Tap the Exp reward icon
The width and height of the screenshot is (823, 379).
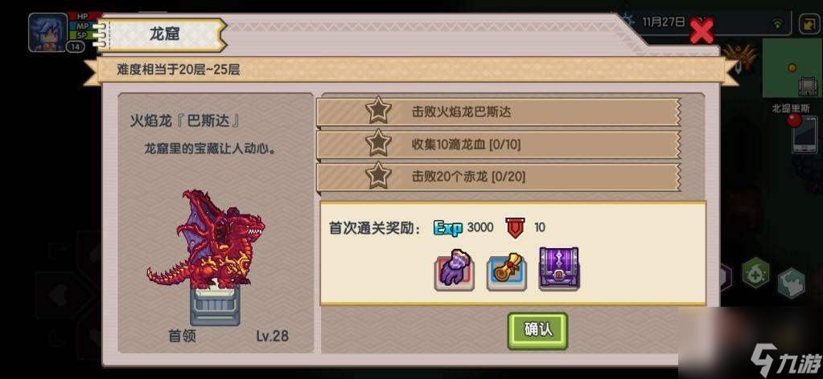[448, 228]
